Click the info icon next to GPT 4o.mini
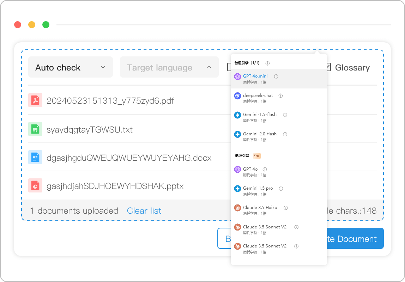The height and width of the screenshot is (282, 405). click(x=276, y=76)
